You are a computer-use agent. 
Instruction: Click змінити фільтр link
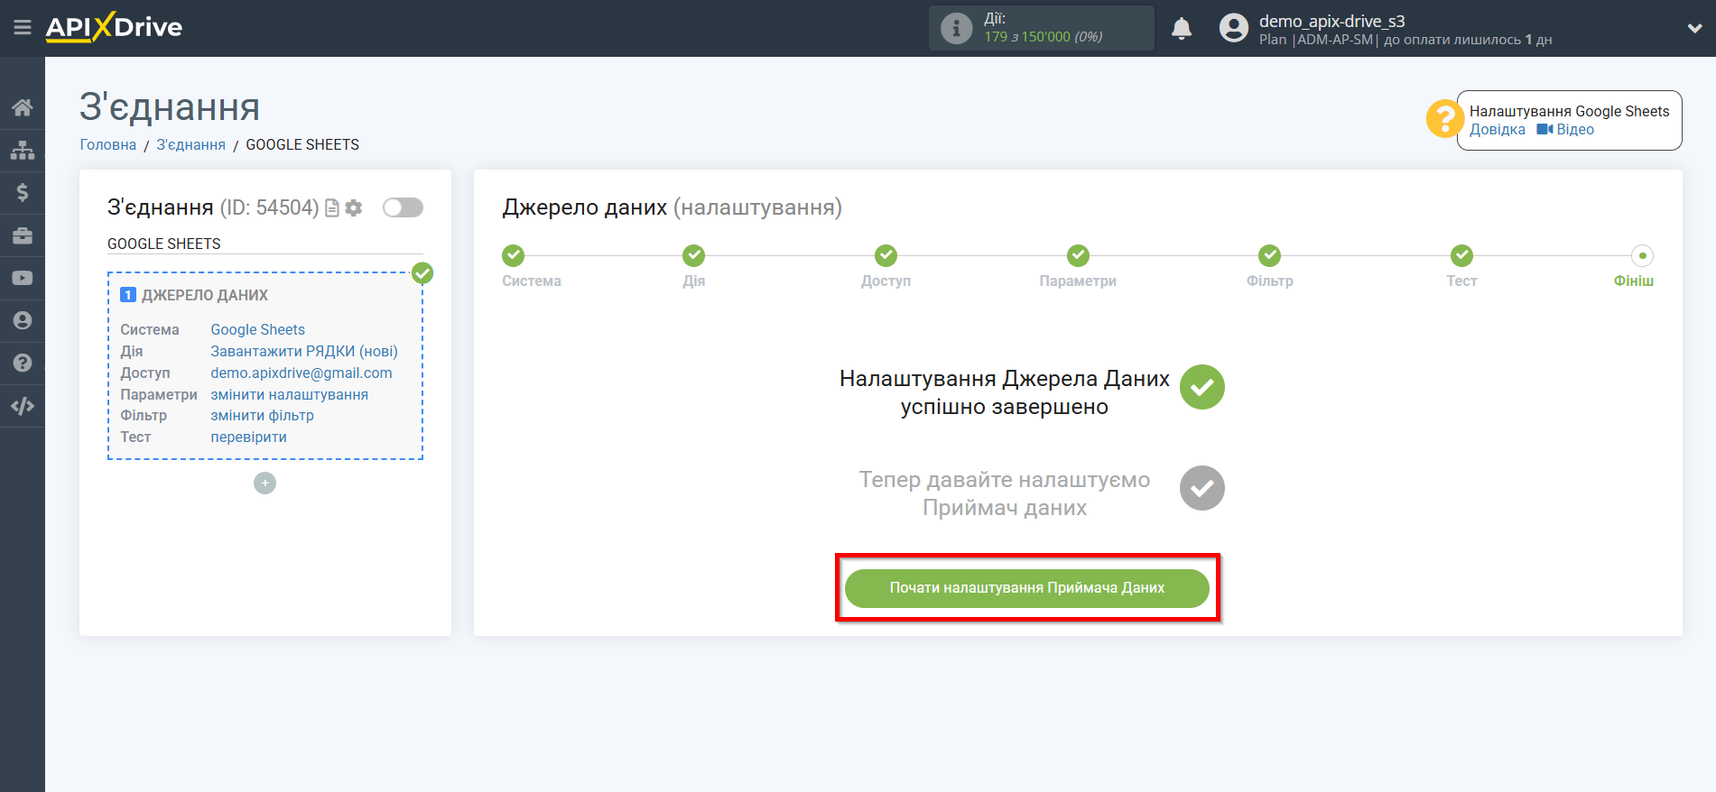[x=263, y=415]
